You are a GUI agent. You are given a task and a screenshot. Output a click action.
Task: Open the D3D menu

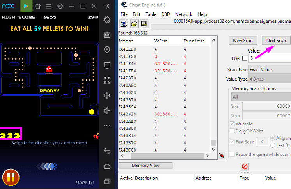165,14
